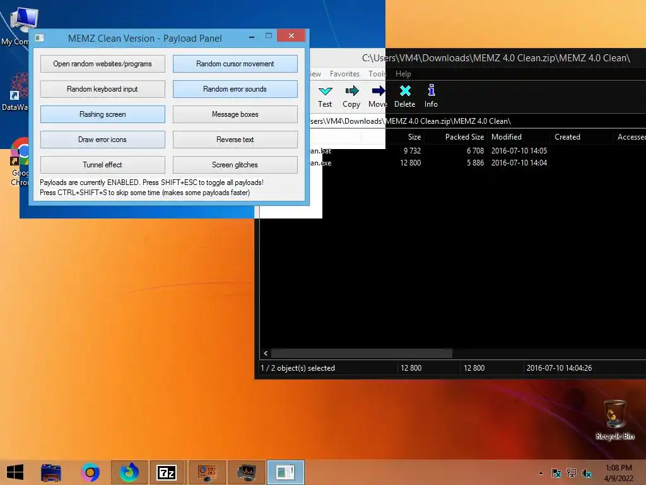Click modified date 2016-07-10 14:05
The height and width of the screenshot is (485, 646).
click(519, 151)
